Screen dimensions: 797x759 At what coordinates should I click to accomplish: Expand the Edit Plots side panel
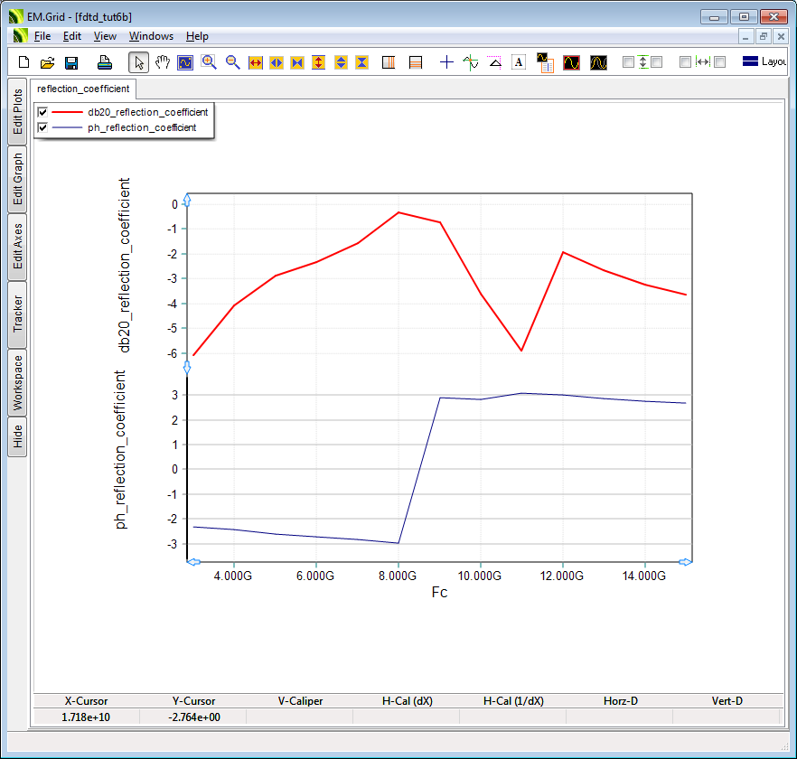coord(18,111)
